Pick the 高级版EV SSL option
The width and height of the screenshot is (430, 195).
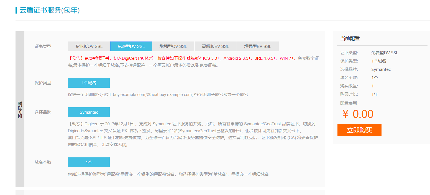(x=216, y=46)
